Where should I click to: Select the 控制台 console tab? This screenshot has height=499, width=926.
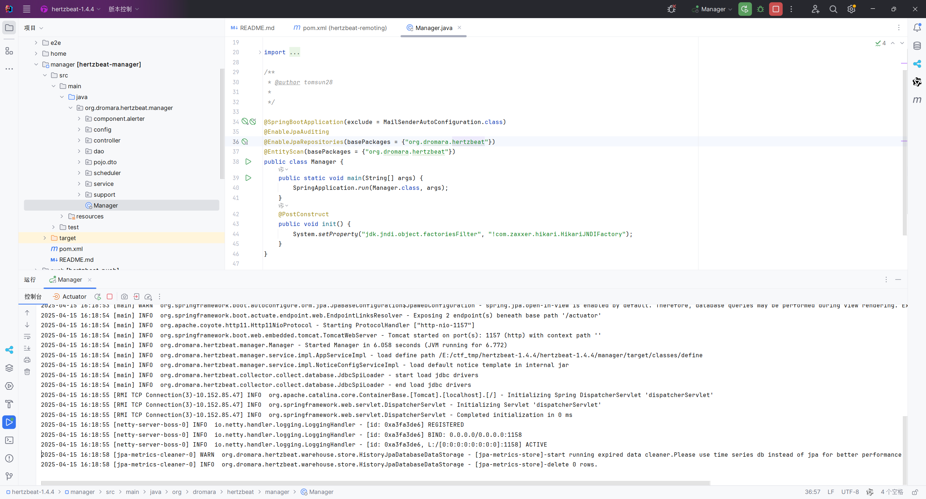[33, 297]
